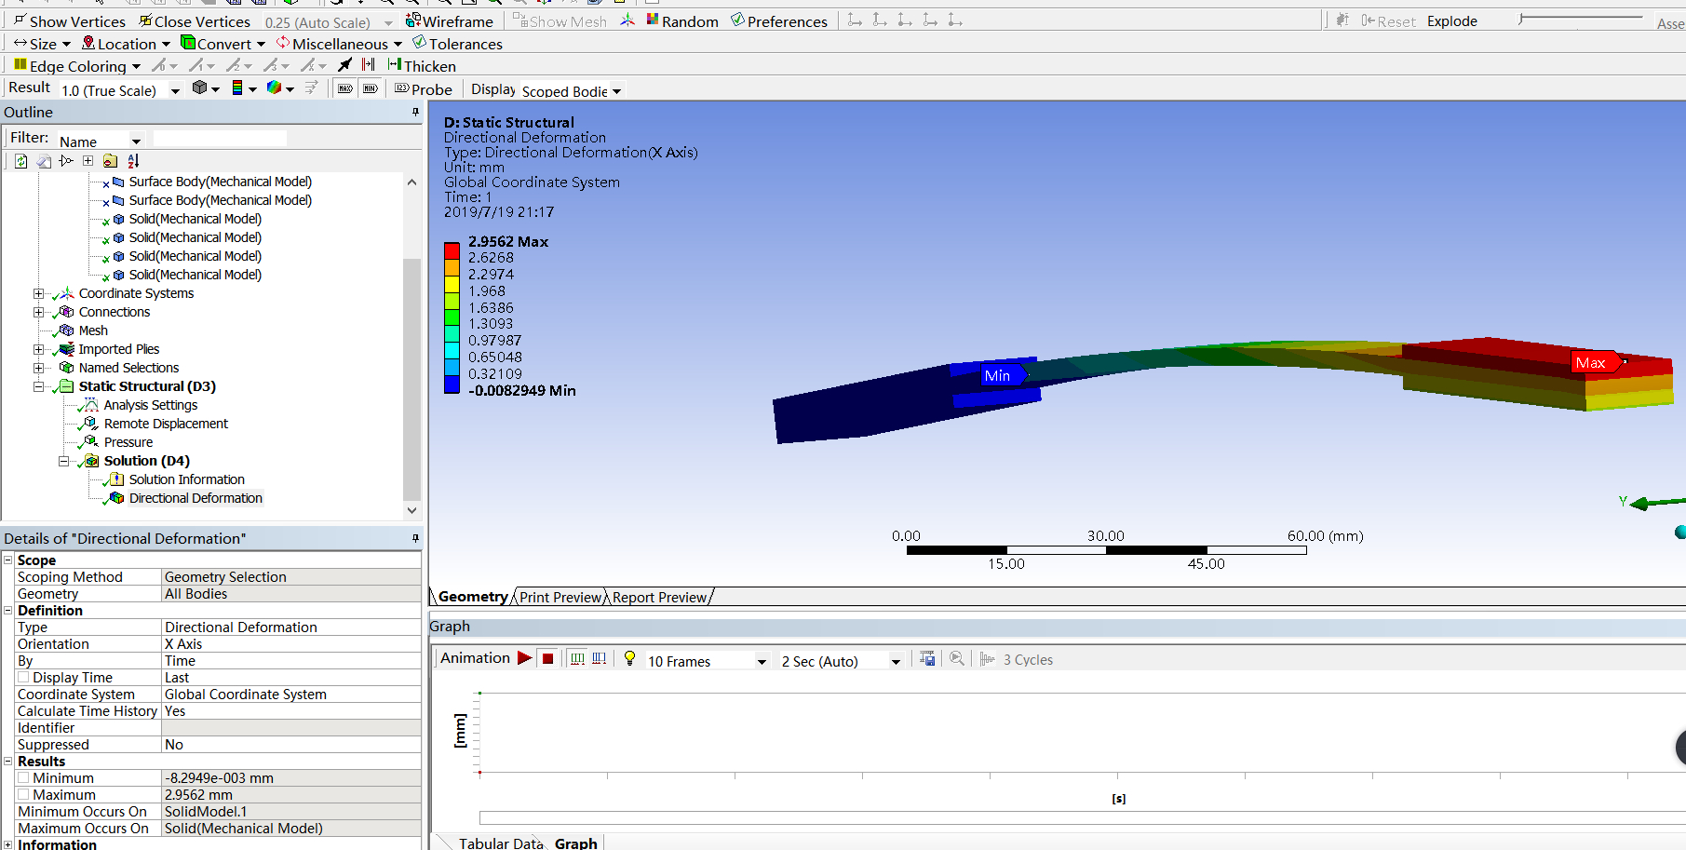Click the Sort alphabetically icon in Outline toolbar
Viewport: 1686px width, 850px height.
tap(133, 161)
